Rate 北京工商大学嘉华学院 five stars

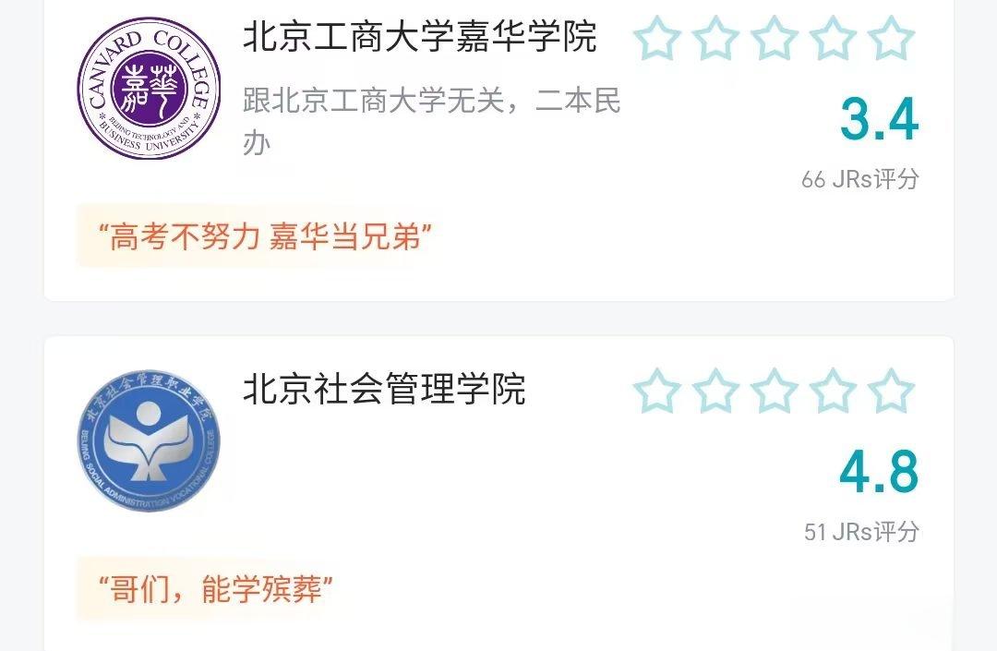(891, 38)
